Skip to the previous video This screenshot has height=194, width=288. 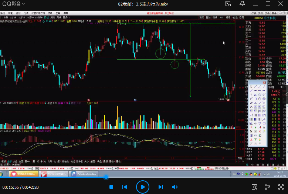click(125, 187)
